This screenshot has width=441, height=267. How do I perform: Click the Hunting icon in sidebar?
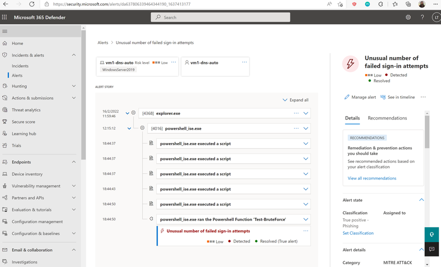click(x=5, y=86)
